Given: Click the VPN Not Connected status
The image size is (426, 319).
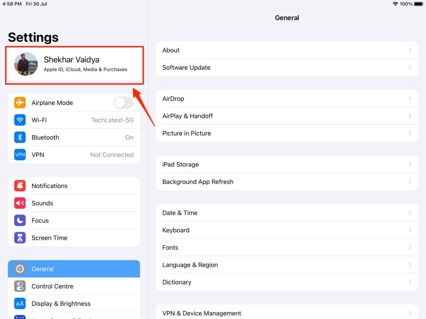Looking at the screenshot, I should (x=111, y=155).
